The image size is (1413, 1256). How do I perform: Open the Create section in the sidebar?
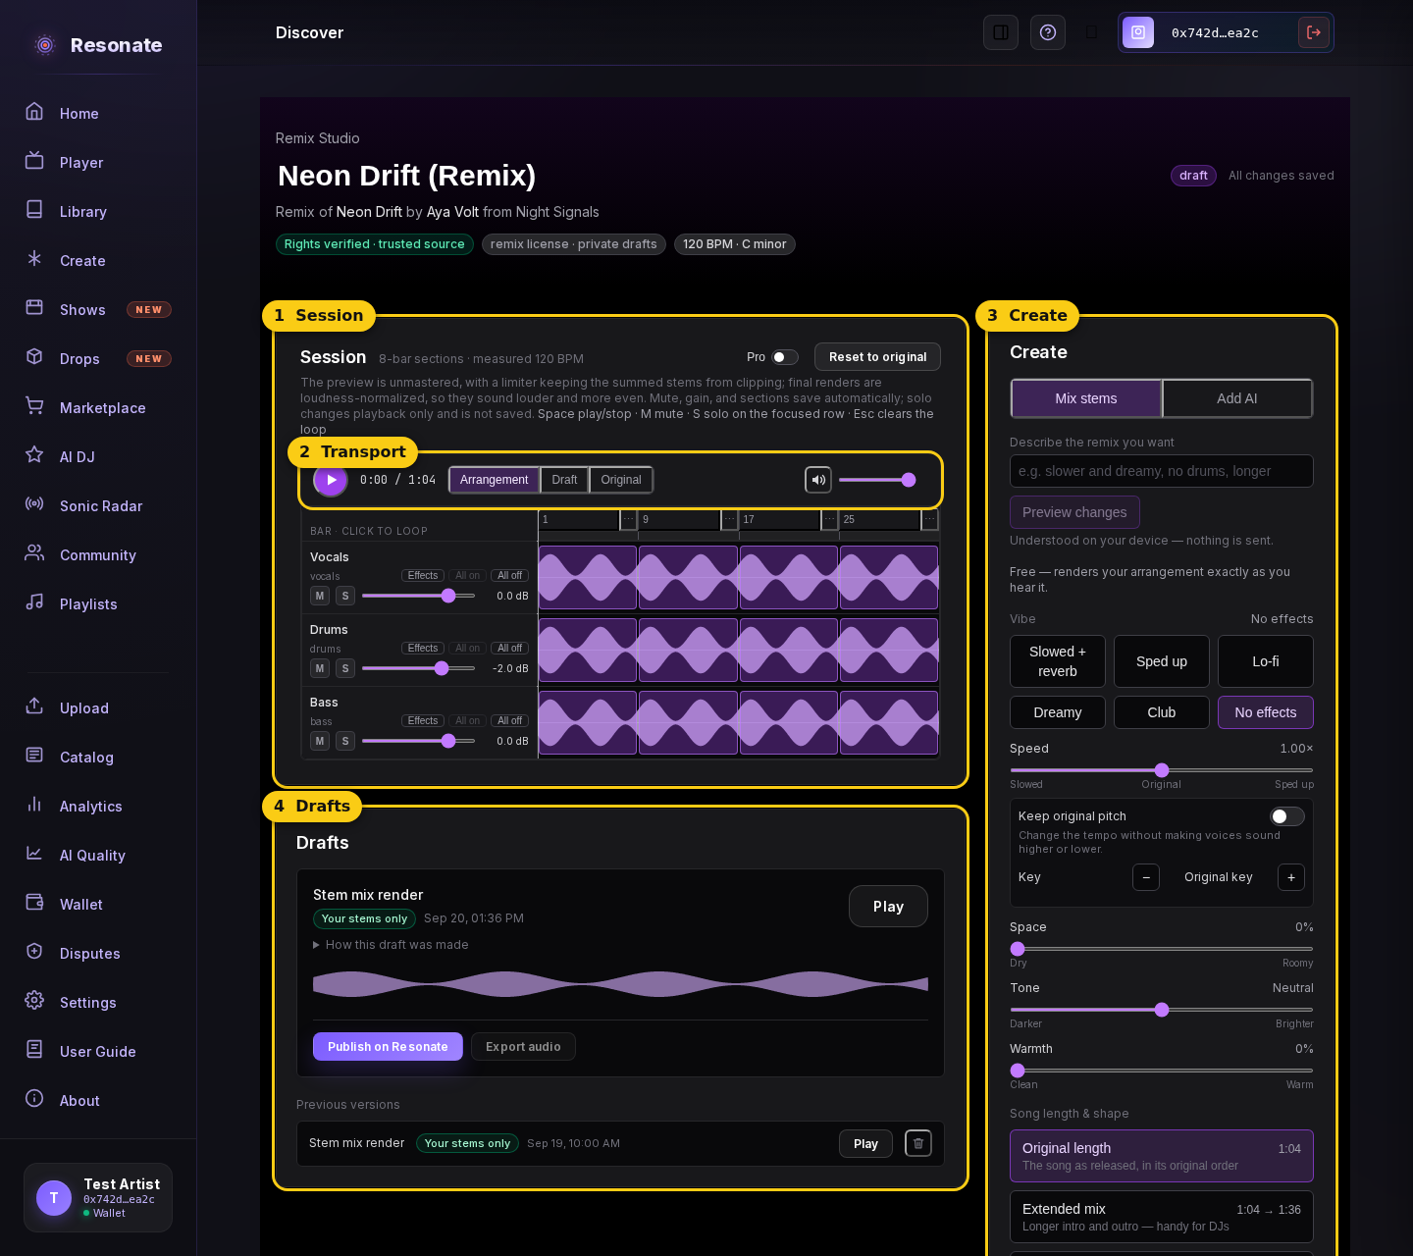point(98,260)
